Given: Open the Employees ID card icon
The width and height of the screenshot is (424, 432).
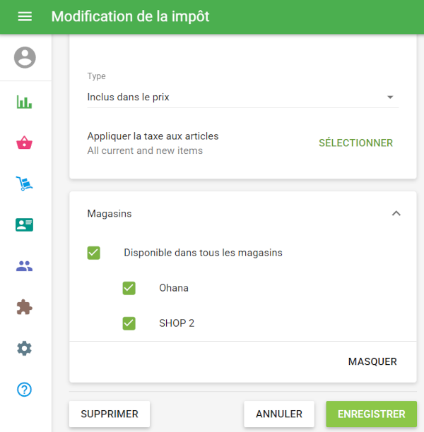Looking at the screenshot, I should point(25,225).
